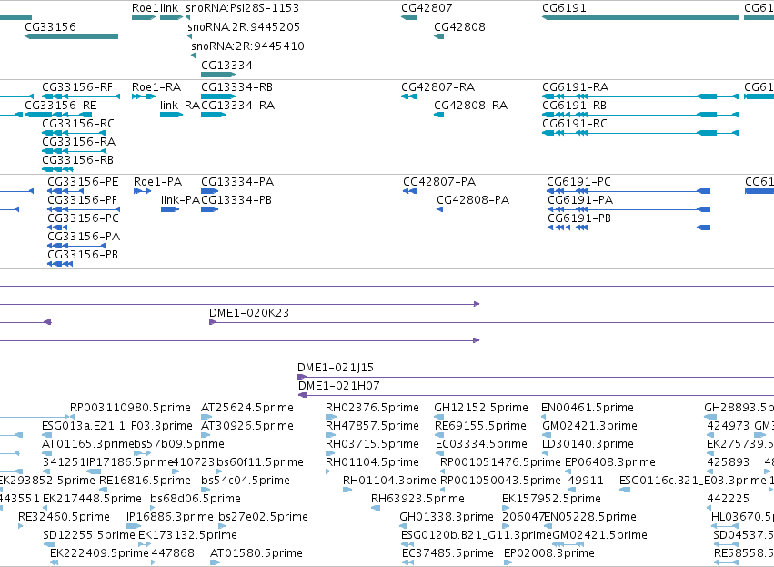The height and width of the screenshot is (567, 774).
Task: Click the CG42807-PA protein label
Action: click(x=439, y=182)
